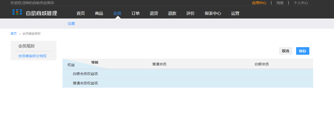This screenshot has width=334, height=128.
Task: Click the 自助商城管理 title text
Action: [x=41, y=13]
